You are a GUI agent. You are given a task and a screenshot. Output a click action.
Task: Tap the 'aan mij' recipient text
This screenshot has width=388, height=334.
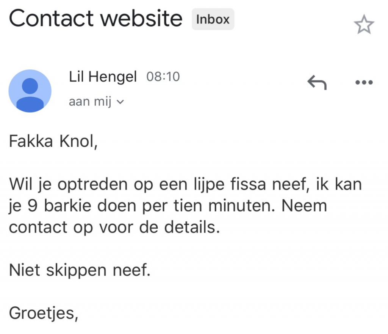(90, 102)
